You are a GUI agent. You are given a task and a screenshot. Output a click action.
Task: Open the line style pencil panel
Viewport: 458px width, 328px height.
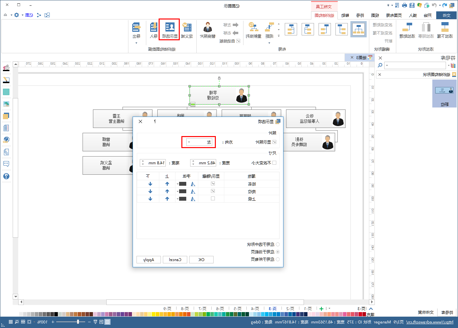click(6, 80)
